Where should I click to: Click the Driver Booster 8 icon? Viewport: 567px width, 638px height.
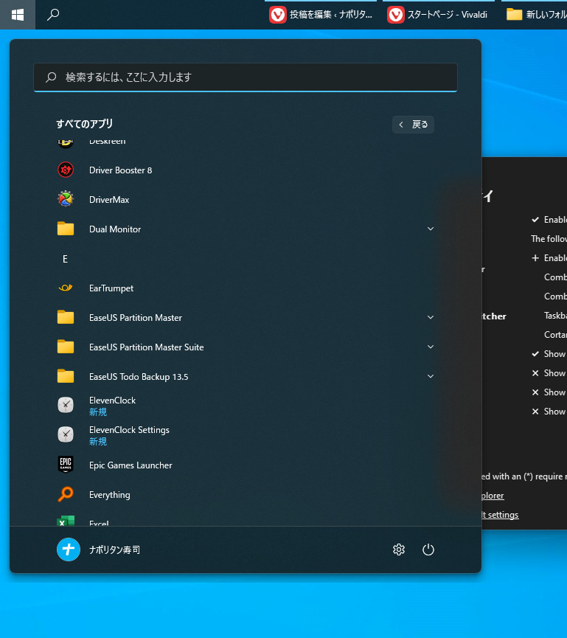tap(66, 170)
